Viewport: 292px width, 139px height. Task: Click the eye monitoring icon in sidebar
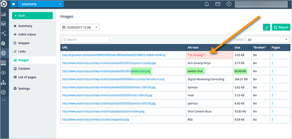click(3, 73)
